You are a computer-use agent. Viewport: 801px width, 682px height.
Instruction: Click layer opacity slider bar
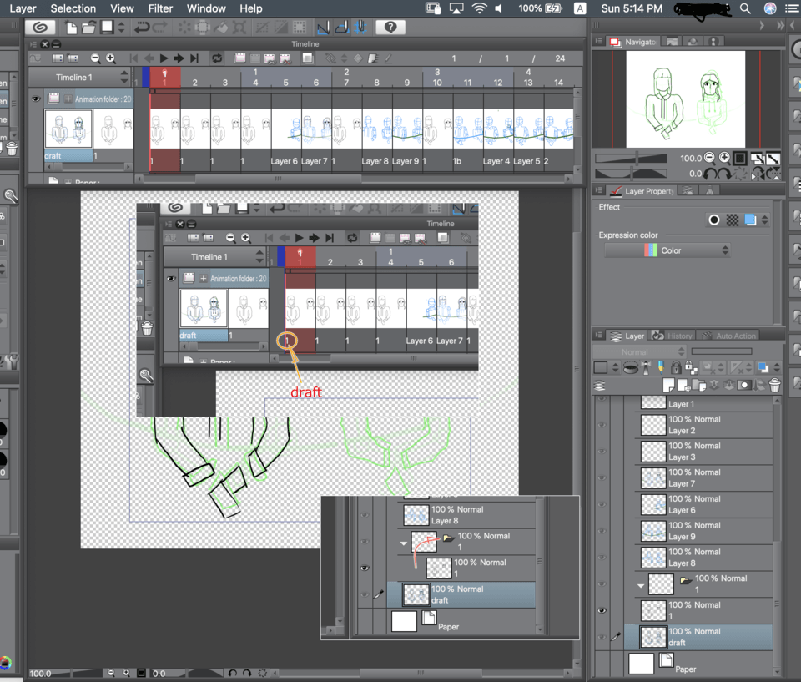click(721, 351)
